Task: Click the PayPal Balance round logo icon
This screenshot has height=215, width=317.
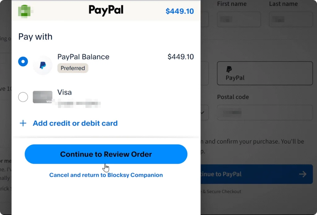Action: pos(43,65)
